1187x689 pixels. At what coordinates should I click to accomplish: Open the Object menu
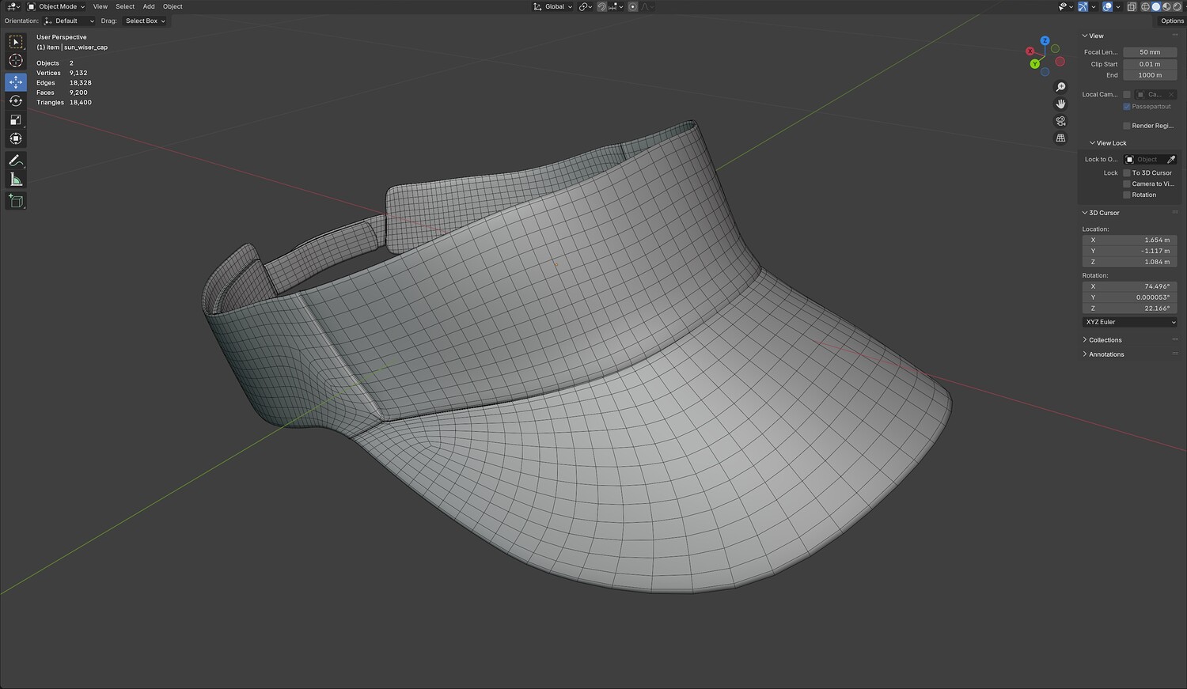click(173, 6)
